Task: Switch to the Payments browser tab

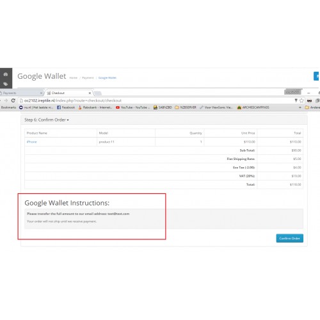Action: 20,93
